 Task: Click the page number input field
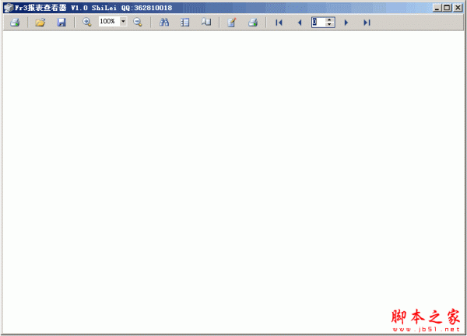click(318, 23)
